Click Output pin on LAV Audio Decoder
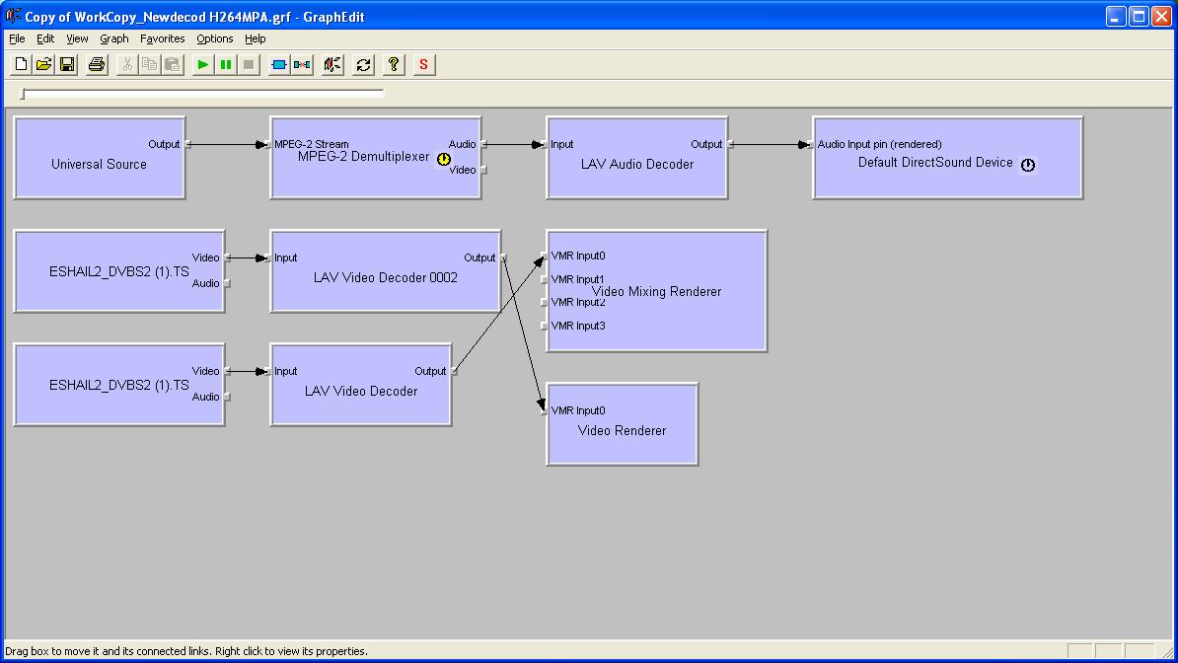The height and width of the screenshot is (663, 1178). pos(730,144)
